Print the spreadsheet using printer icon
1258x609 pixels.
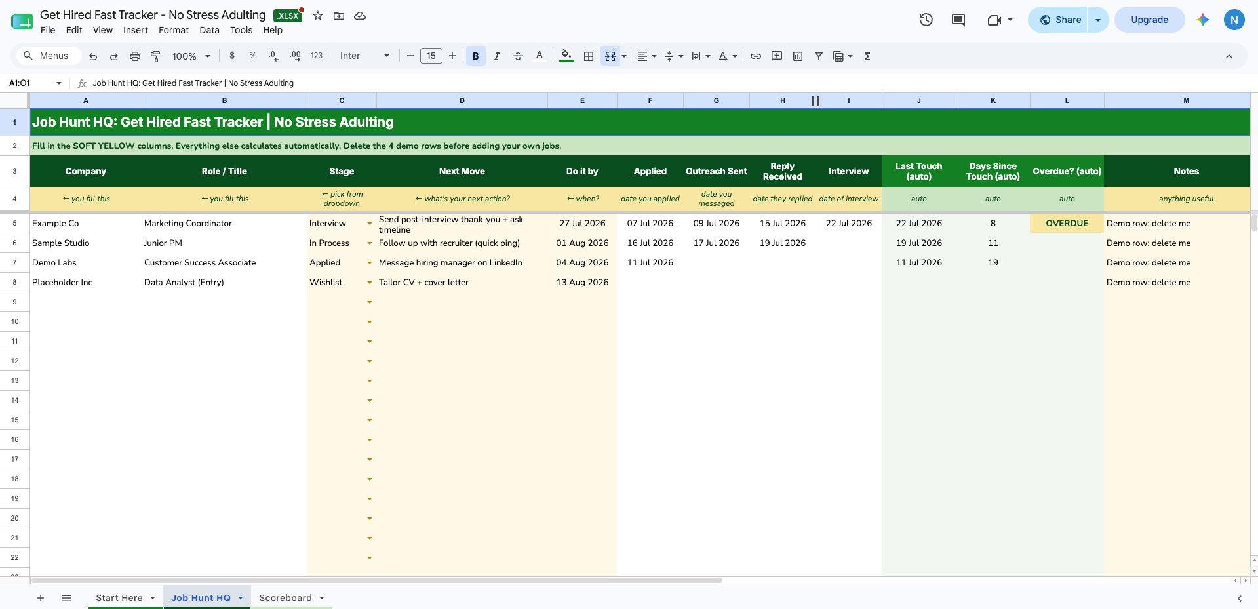coord(135,56)
